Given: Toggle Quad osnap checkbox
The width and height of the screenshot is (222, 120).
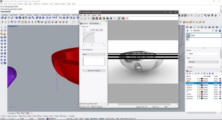Looking at the screenshot, I should click(x=43, y=116).
